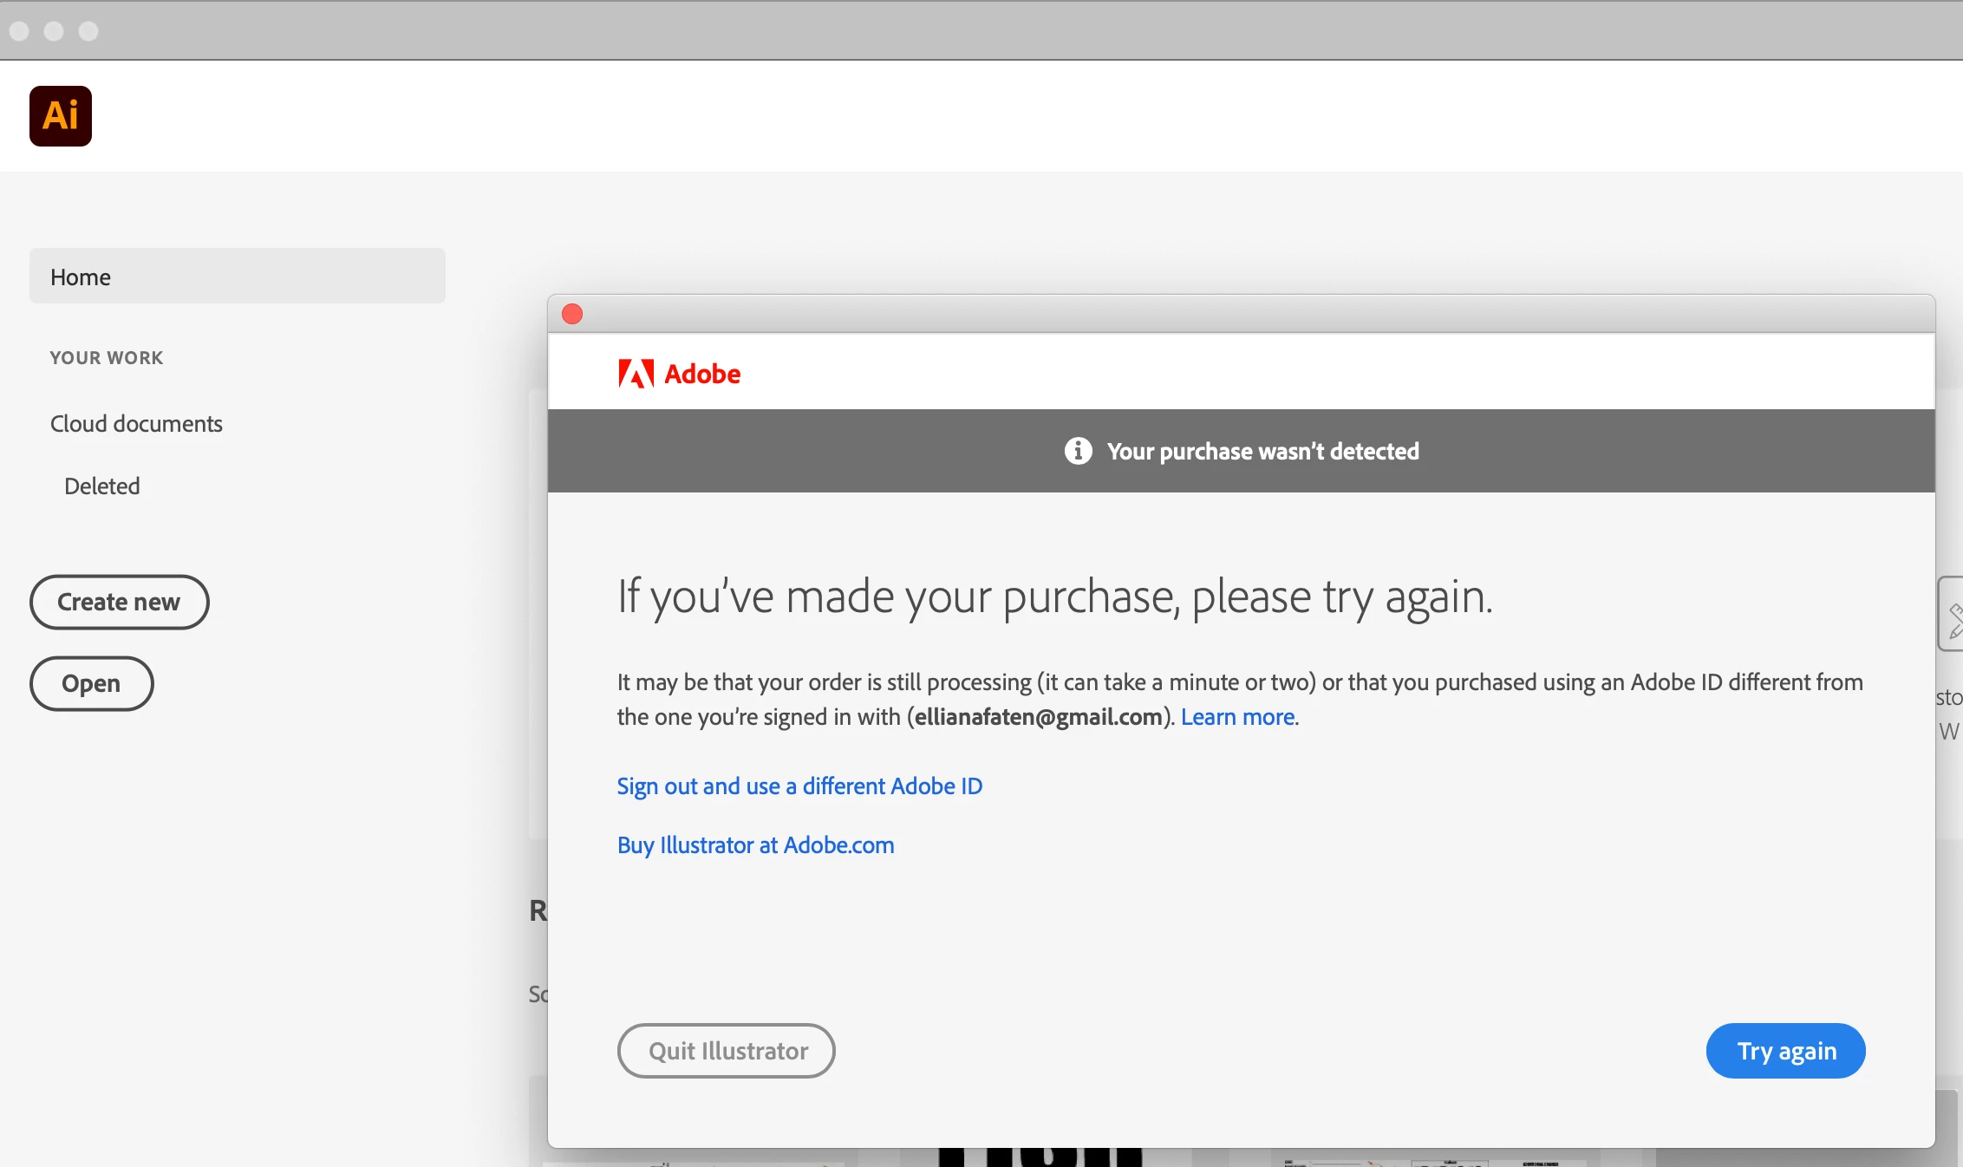Click the main window gray close button
The width and height of the screenshot is (1963, 1167).
[x=19, y=31]
